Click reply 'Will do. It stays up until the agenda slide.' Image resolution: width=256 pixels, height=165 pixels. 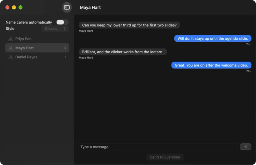pyautogui.click(x=213, y=38)
